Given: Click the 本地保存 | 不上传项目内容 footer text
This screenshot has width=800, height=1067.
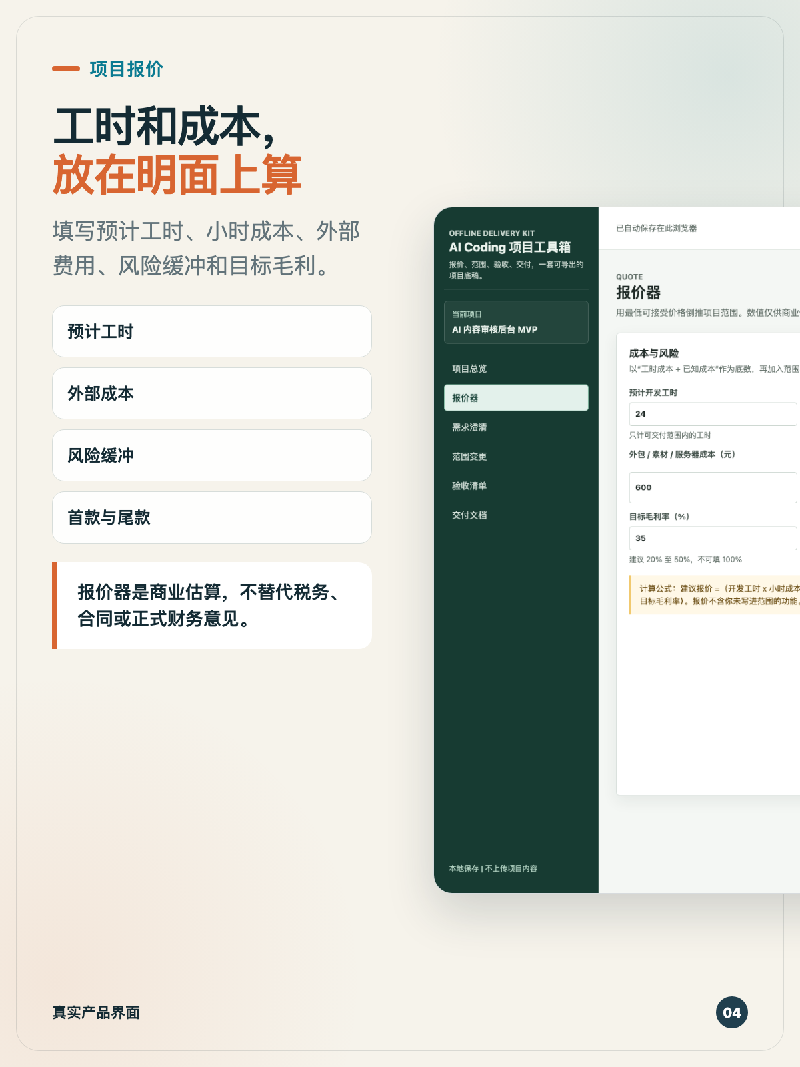Looking at the screenshot, I should tap(493, 868).
